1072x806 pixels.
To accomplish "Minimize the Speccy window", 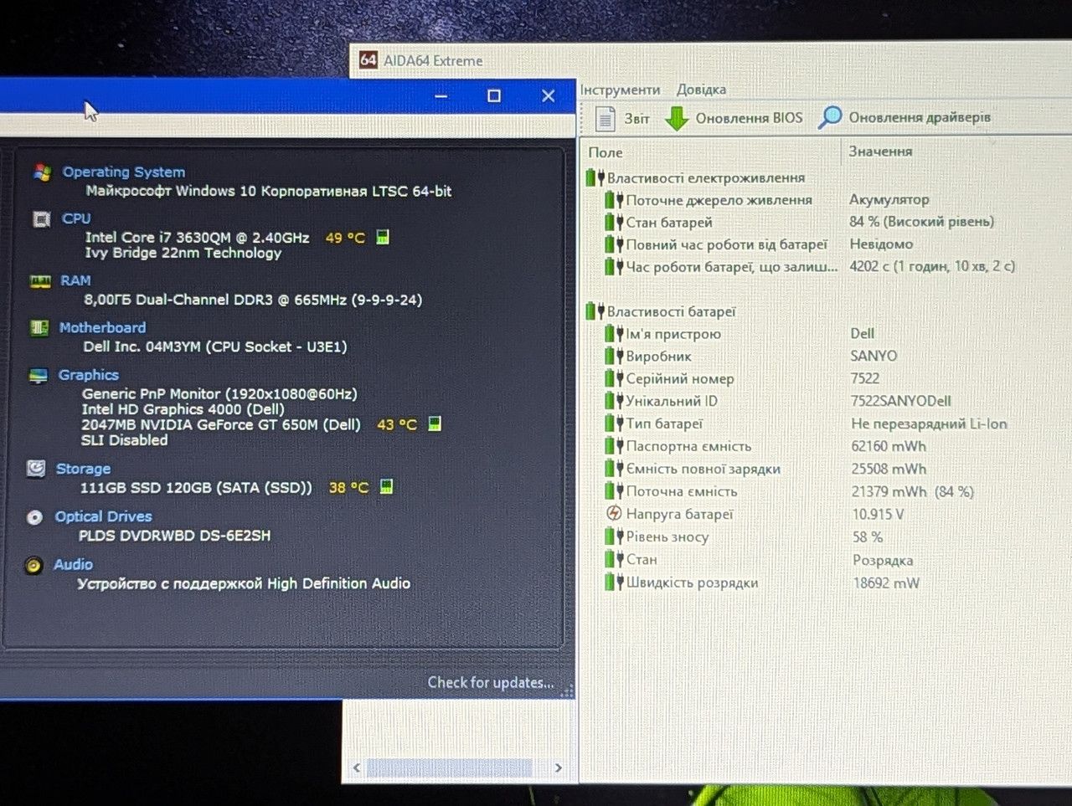I will 441,96.
